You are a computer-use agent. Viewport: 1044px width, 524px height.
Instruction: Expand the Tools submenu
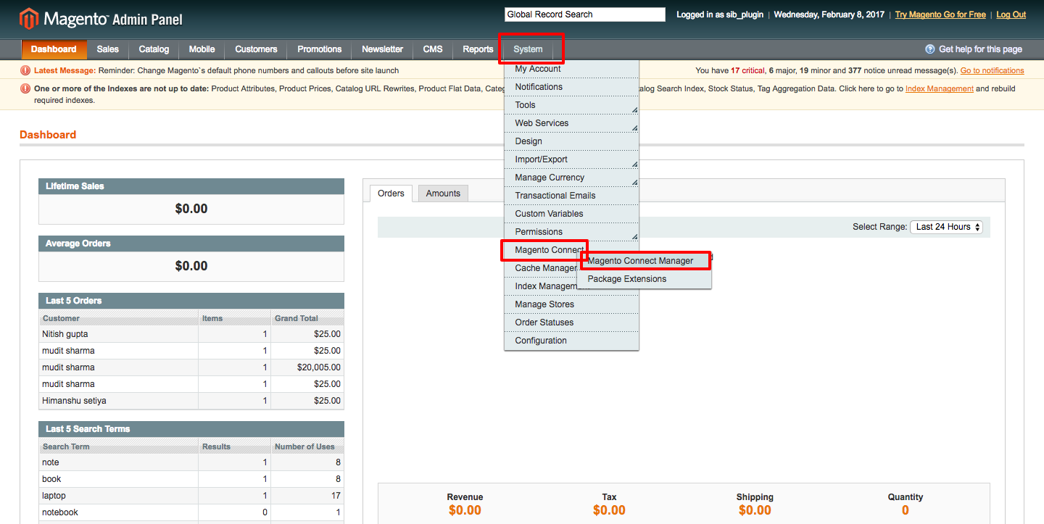571,105
